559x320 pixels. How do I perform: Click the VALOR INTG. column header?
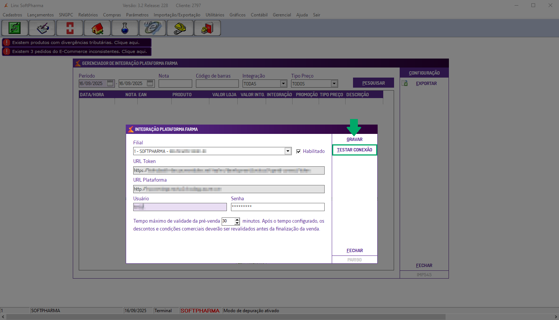coord(253,95)
